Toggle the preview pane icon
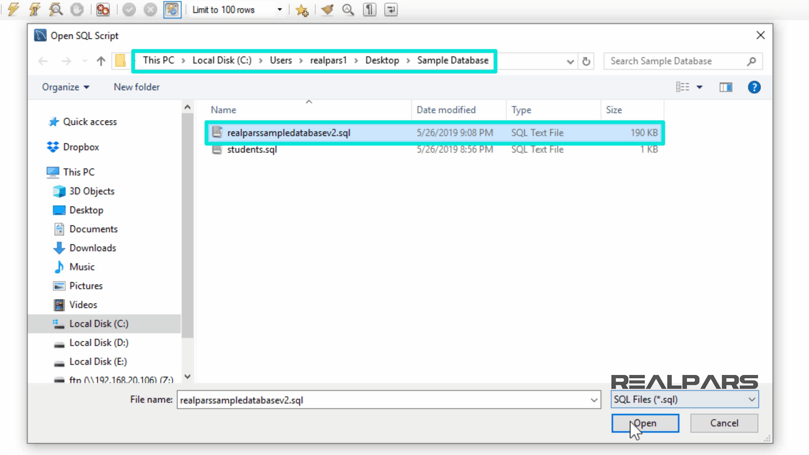This screenshot has width=809, height=455. [726, 87]
